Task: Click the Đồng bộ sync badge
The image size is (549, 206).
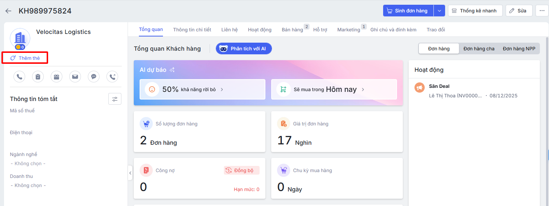Action: (x=242, y=170)
